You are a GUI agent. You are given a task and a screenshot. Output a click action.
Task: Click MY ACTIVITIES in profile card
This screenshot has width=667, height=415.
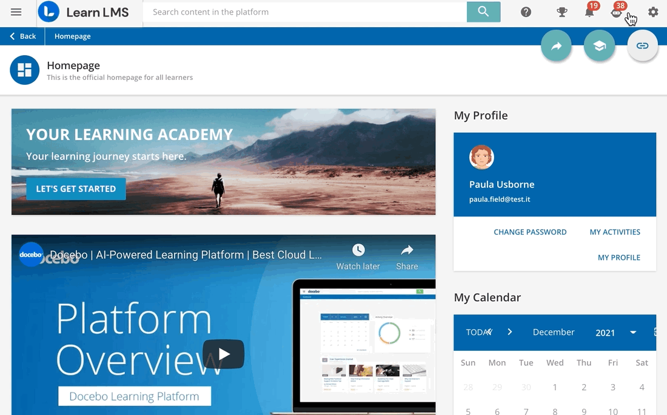click(x=615, y=231)
